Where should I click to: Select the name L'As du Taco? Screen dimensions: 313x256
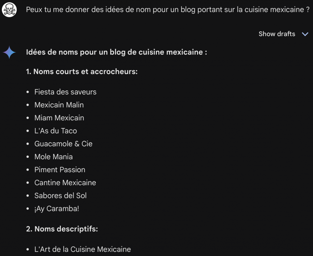pyautogui.click(x=55, y=131)
